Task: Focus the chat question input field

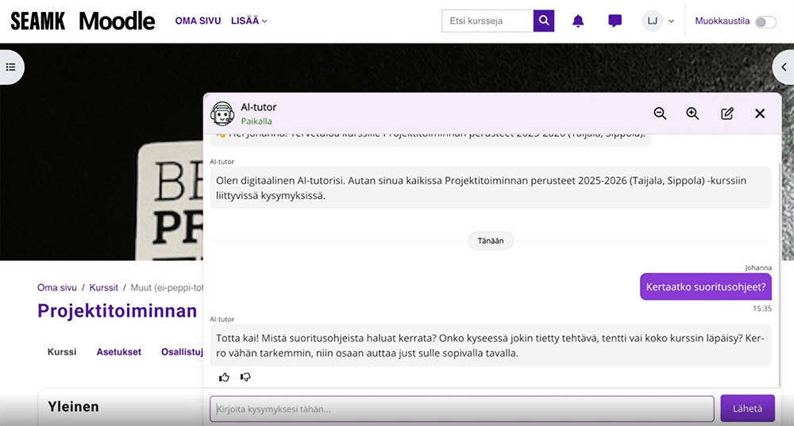Action: point(461,409)
